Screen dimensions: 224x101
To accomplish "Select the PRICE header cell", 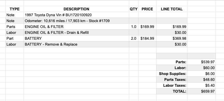I will click(x=147, y=9).
